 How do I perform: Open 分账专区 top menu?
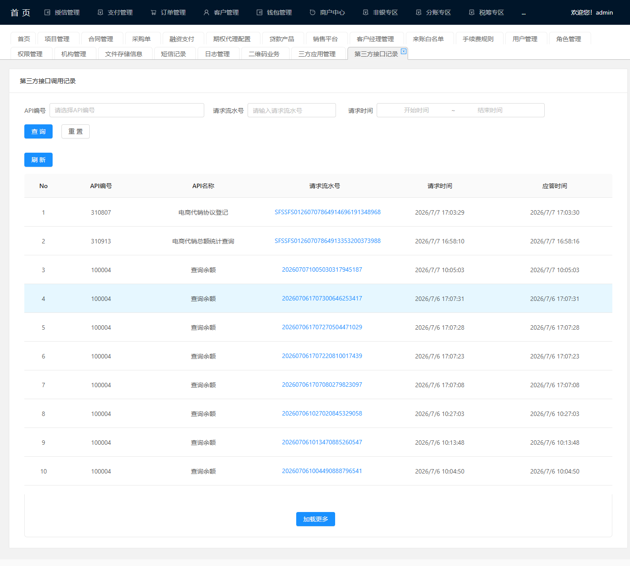point(433,12)
